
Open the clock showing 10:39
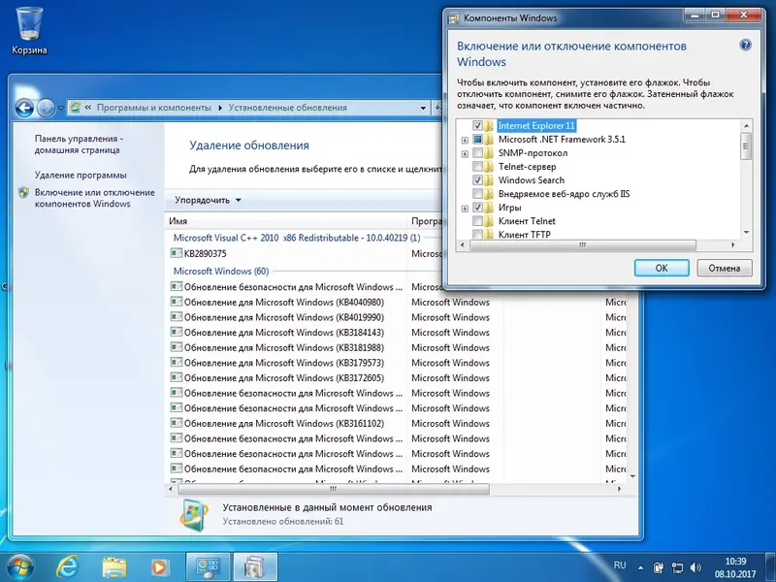(x=735, y=567)
